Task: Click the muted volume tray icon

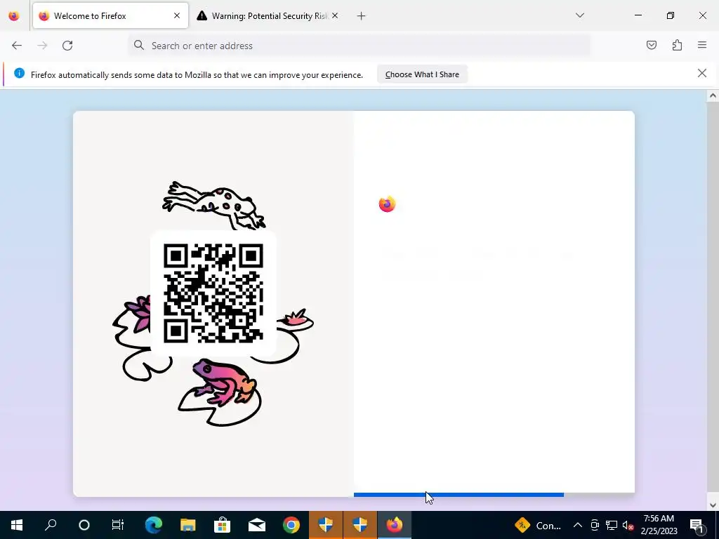Action: point(628,525)
